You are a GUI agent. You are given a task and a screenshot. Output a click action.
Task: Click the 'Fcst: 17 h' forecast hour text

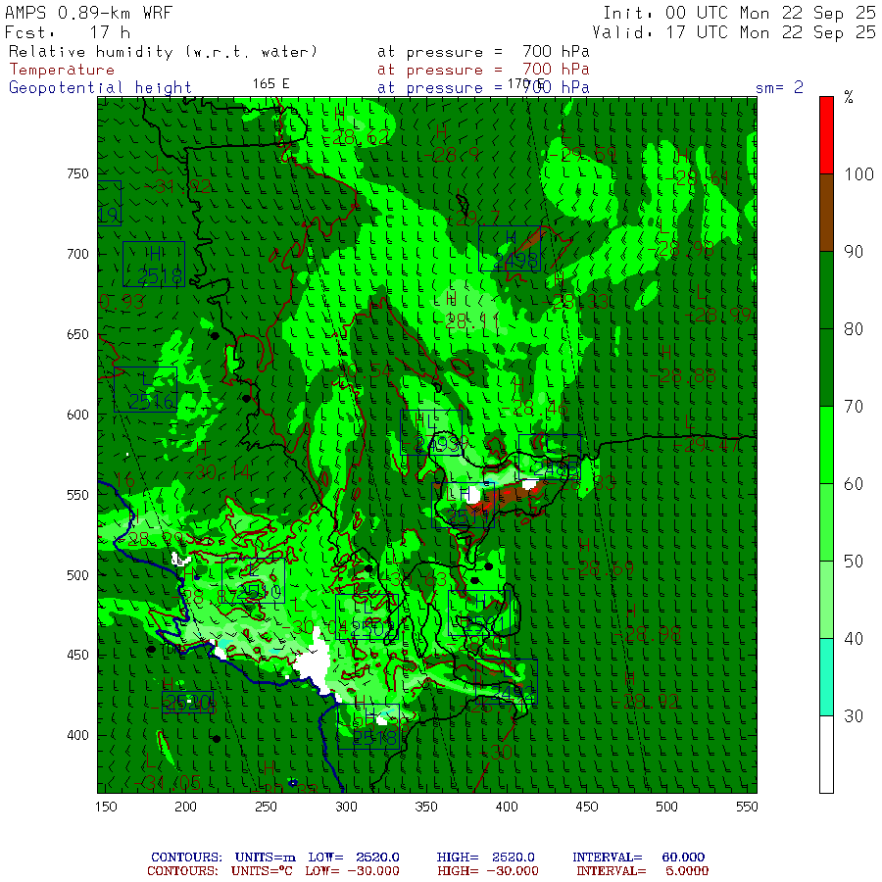tap(68, 32)
